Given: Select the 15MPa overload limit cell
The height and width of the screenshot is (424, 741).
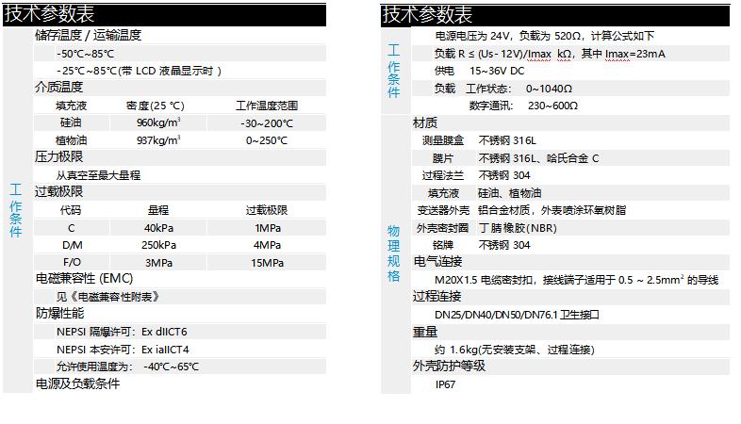Looking at the screenshot, I should tap(267, 263).
